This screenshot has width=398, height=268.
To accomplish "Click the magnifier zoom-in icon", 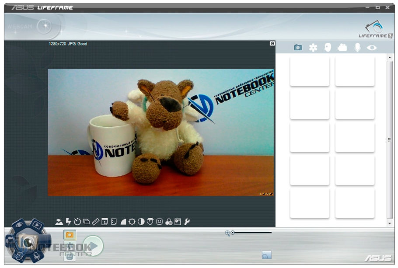I will [x=227, y=233].
